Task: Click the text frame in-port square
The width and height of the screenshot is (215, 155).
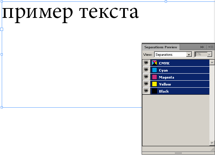Action: click(x=2, y=29)
